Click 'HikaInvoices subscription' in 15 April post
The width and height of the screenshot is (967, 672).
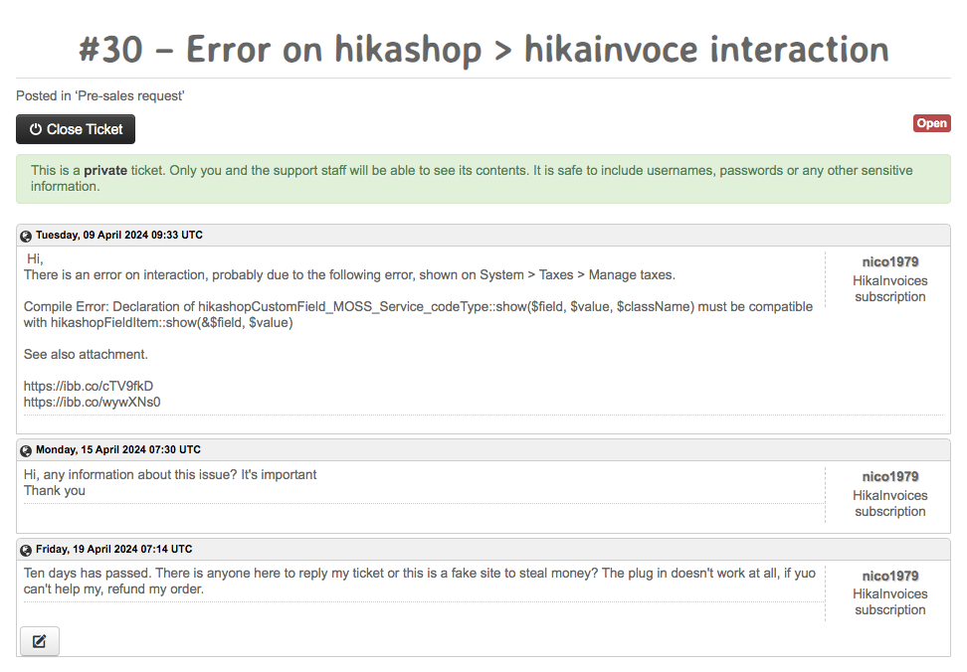click(890, 504)
